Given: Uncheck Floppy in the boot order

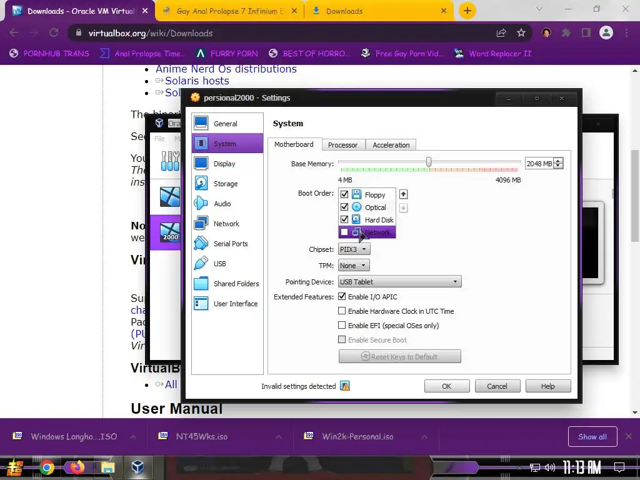Looking at the screenshot, I should (344, 194).
